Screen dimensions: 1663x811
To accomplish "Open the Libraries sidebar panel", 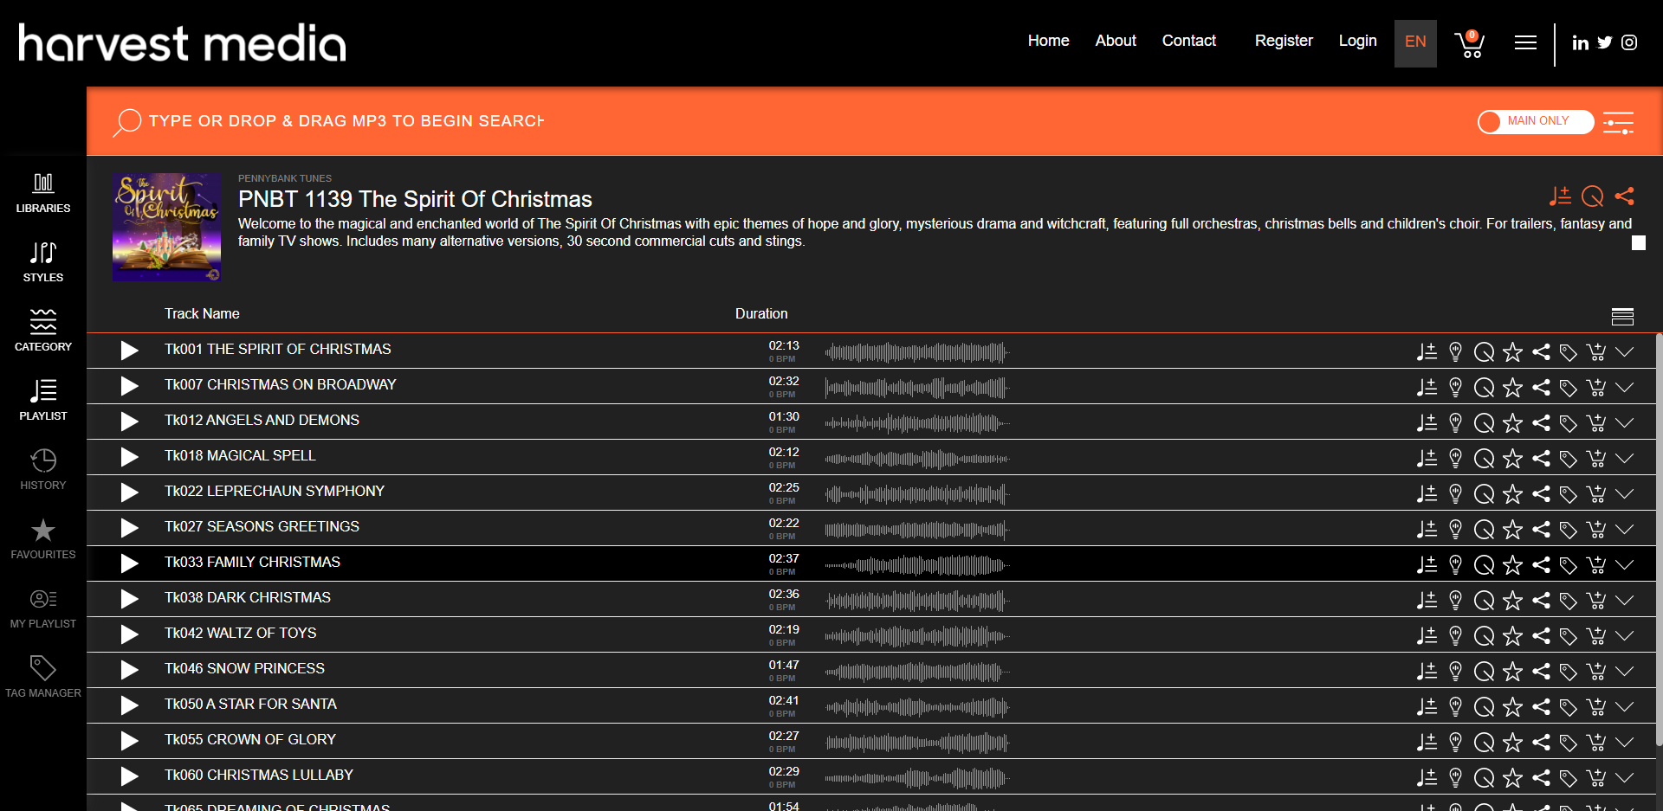I will [42, 192].
